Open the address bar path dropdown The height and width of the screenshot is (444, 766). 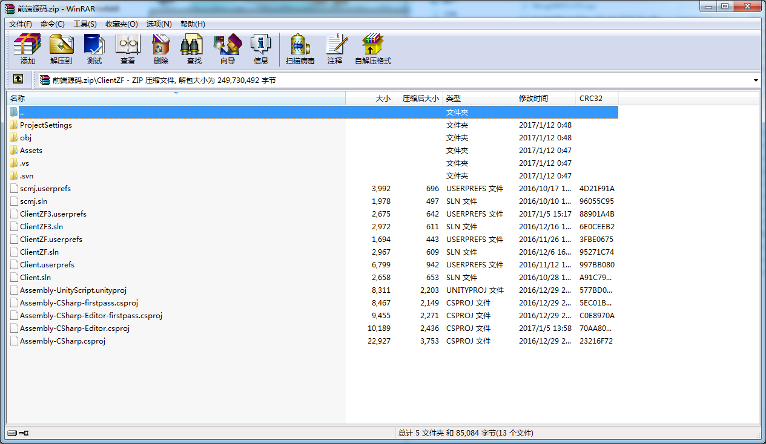pos(756,80)
